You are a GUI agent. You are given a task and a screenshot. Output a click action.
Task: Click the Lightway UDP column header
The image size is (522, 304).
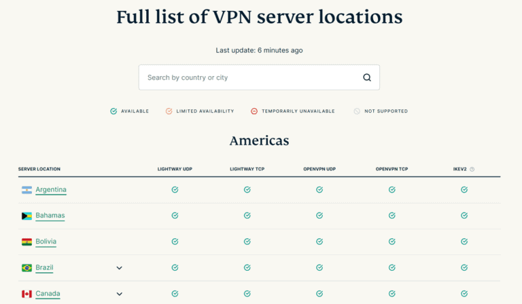tap(175, 169)
